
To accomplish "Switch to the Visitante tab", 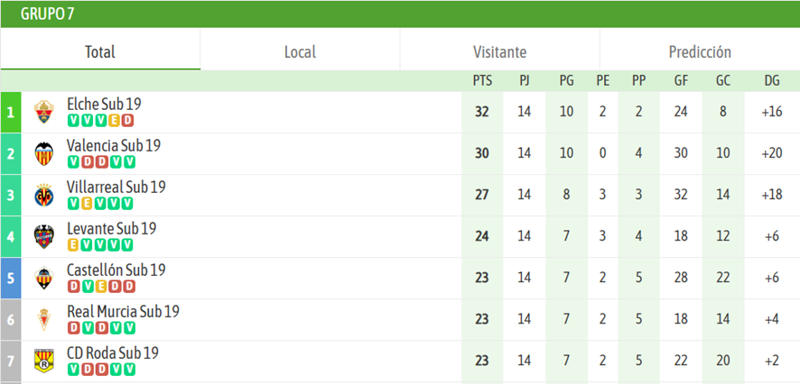I will click(x=499, y=51).
